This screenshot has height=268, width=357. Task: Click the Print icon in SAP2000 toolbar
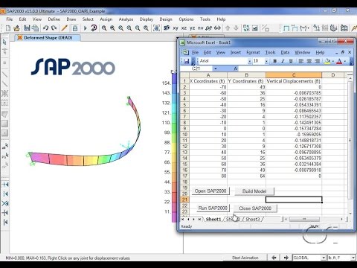pyautogui.click(x=35, y=28)
